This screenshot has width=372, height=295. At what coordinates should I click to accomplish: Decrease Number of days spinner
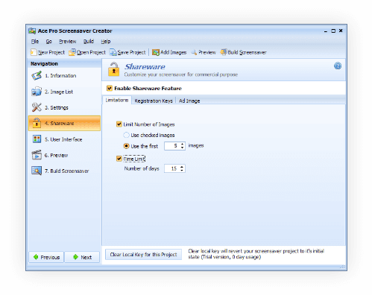click(x=182, y=171)
